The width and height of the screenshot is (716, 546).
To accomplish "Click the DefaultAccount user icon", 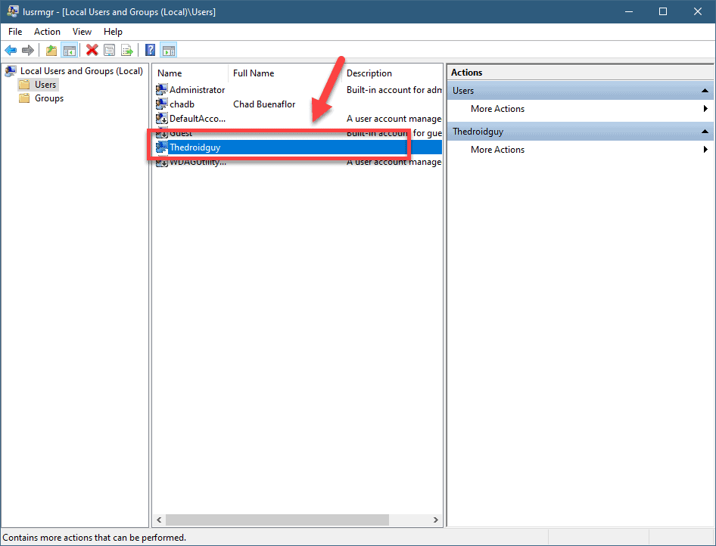I will point(162,119).
